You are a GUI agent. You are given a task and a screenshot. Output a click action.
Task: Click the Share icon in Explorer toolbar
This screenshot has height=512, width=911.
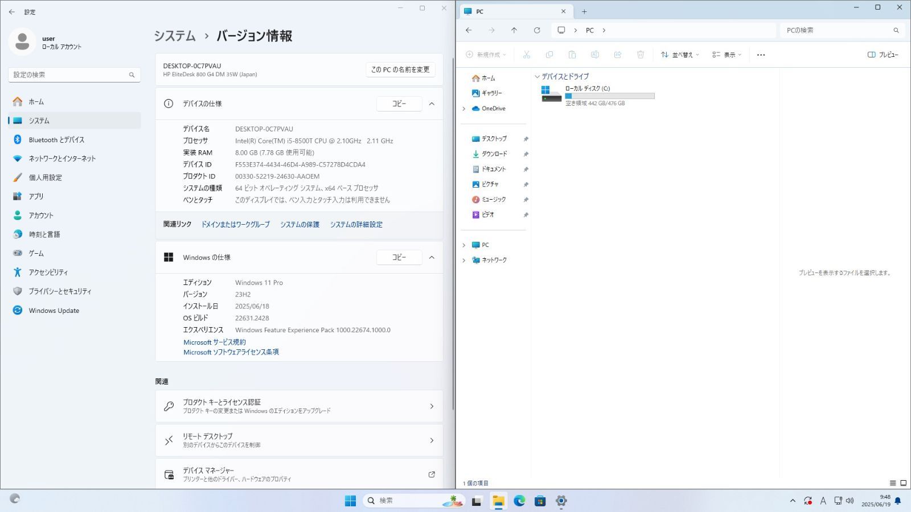pos(618,55)
